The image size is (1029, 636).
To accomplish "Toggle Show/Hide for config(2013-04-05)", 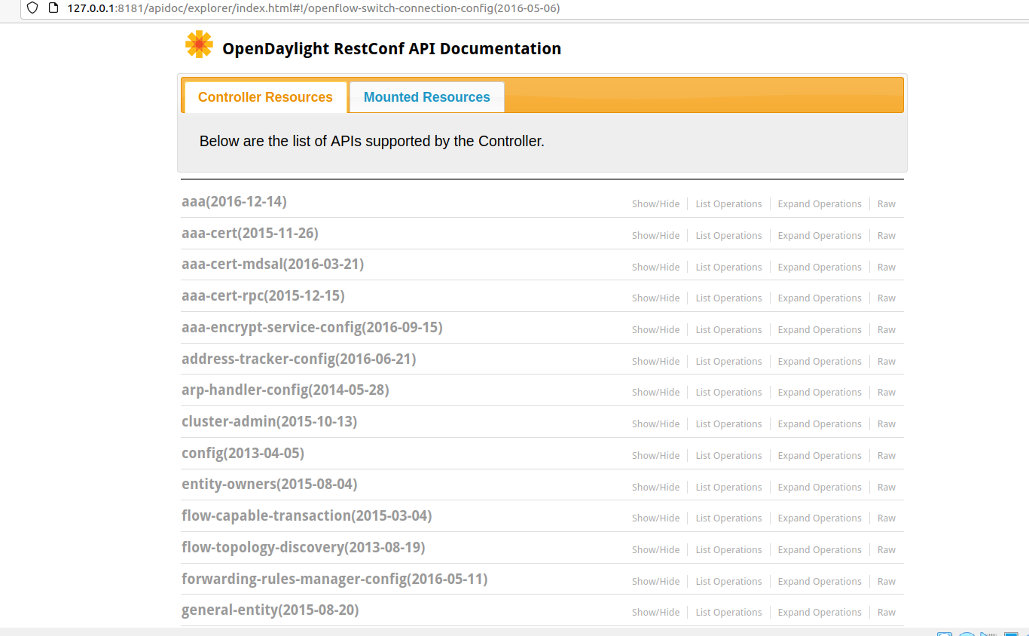I will (655, 456).
